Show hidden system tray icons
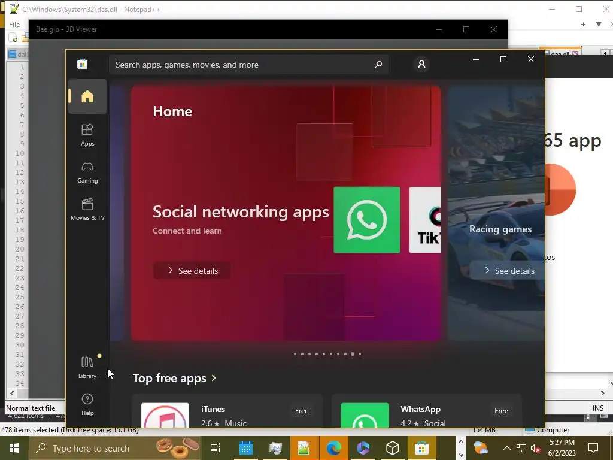This screenshot has height=460, width=613. point(506,448)
